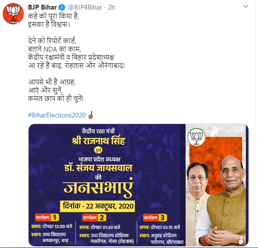This screenshot has height=248, width=258.
Task: Click the श्री राजनाथ सिंह heading text
Action: 98,141
